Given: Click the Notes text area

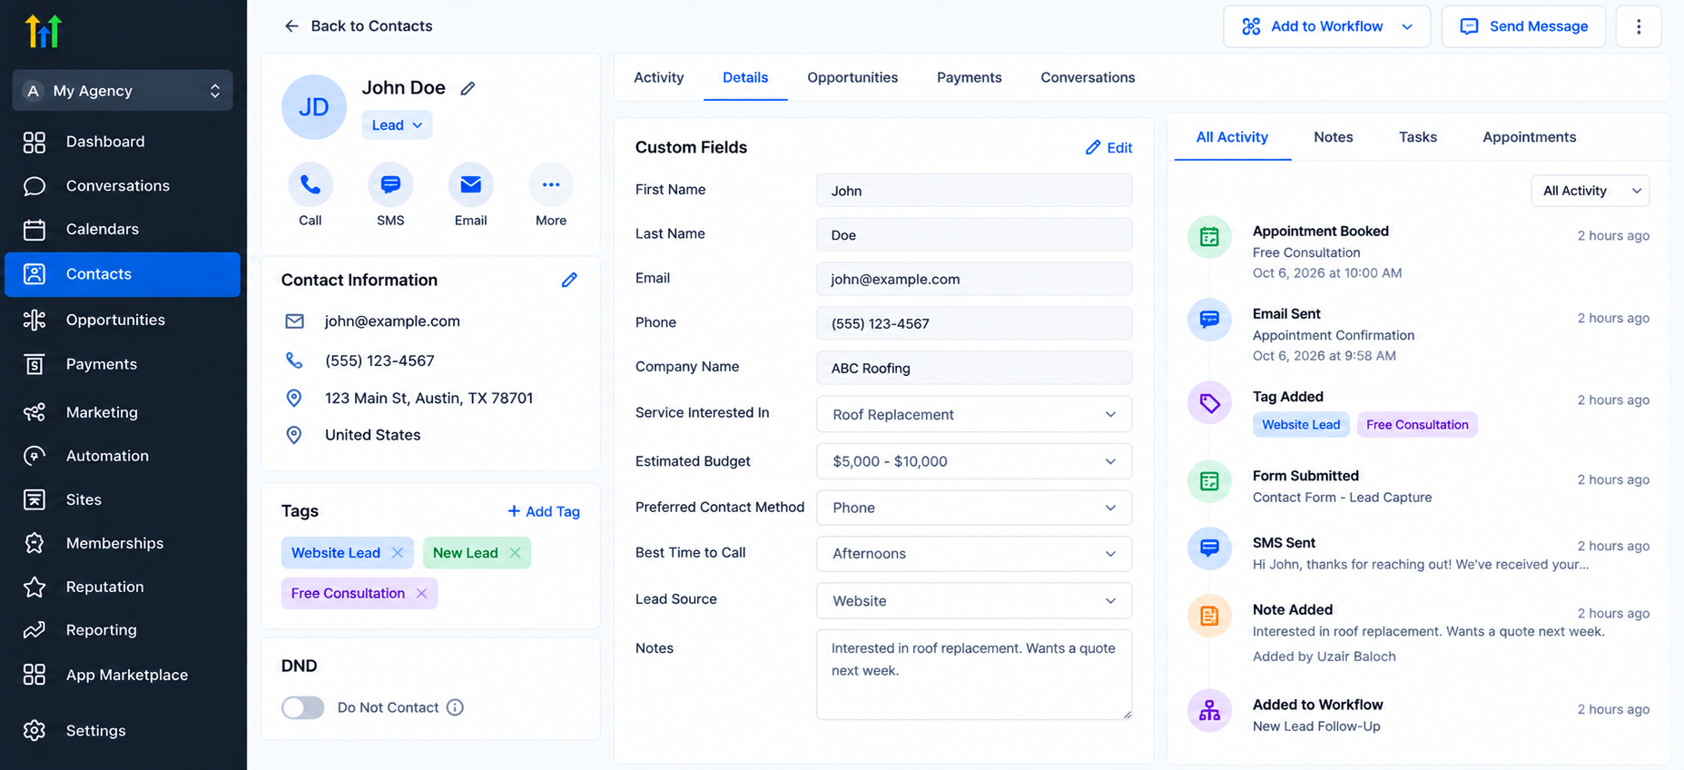Looking at the screenshot, I should coord(974,675).
